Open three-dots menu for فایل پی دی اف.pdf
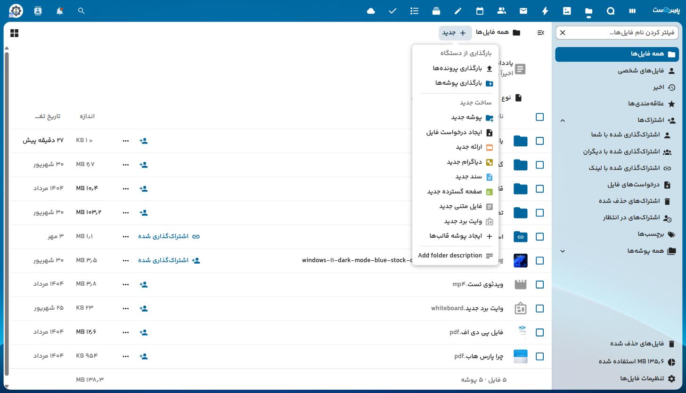The height and width of the screenshot is (393, 686). (125, 332)
